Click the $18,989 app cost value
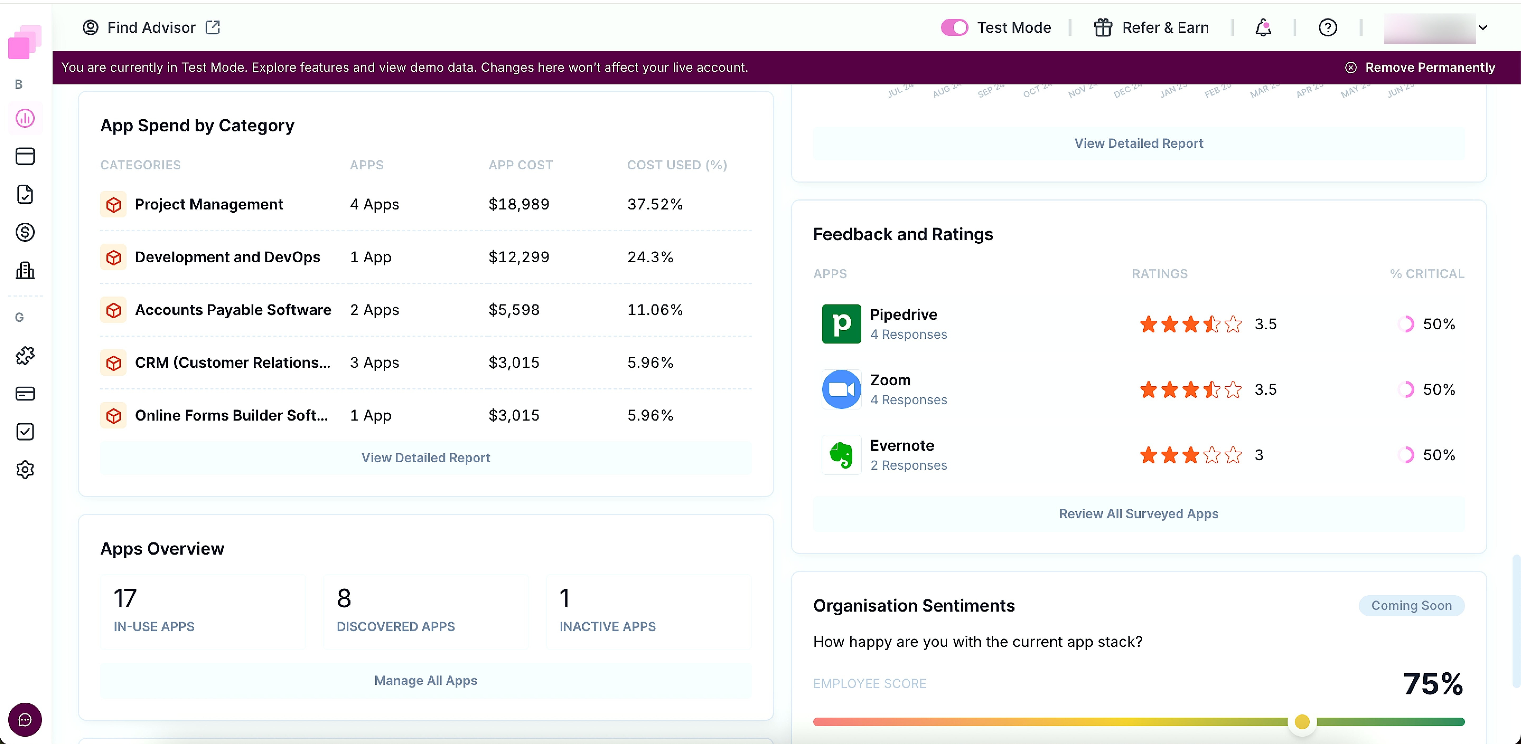The image size is (1521, 744). [x=518, y=205]
